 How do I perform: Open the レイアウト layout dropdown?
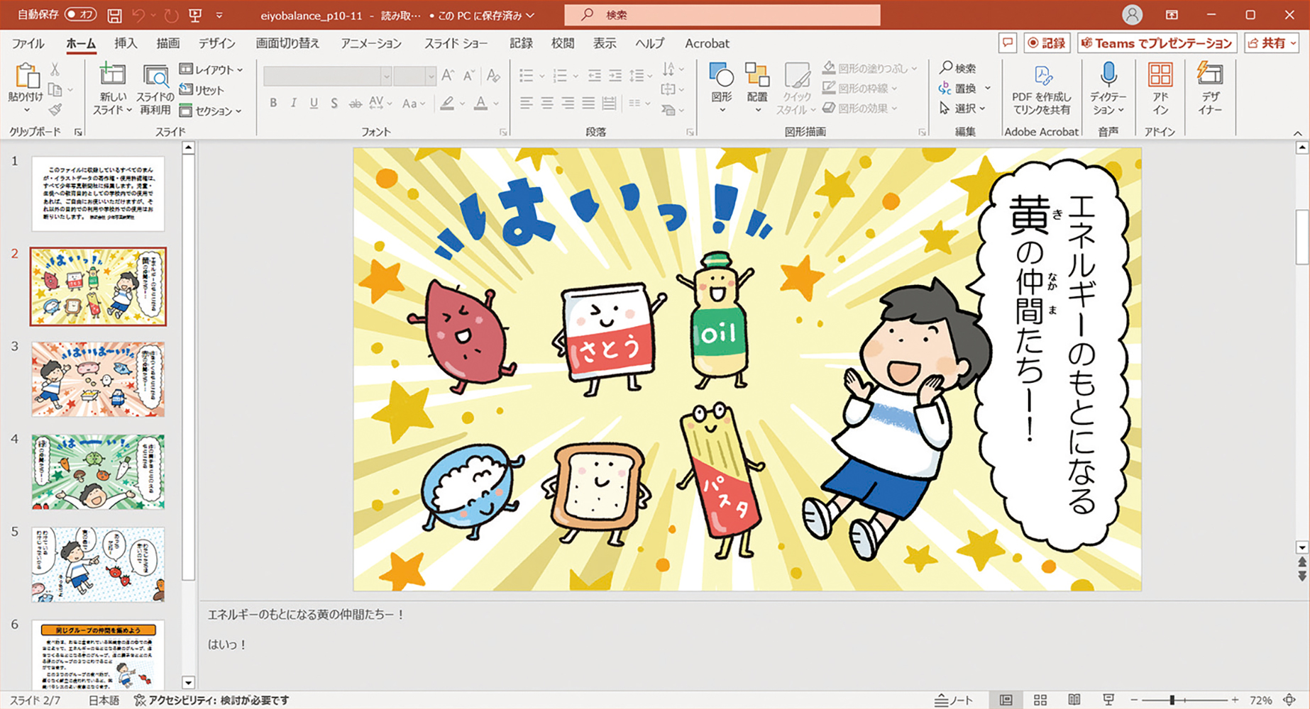211,69
